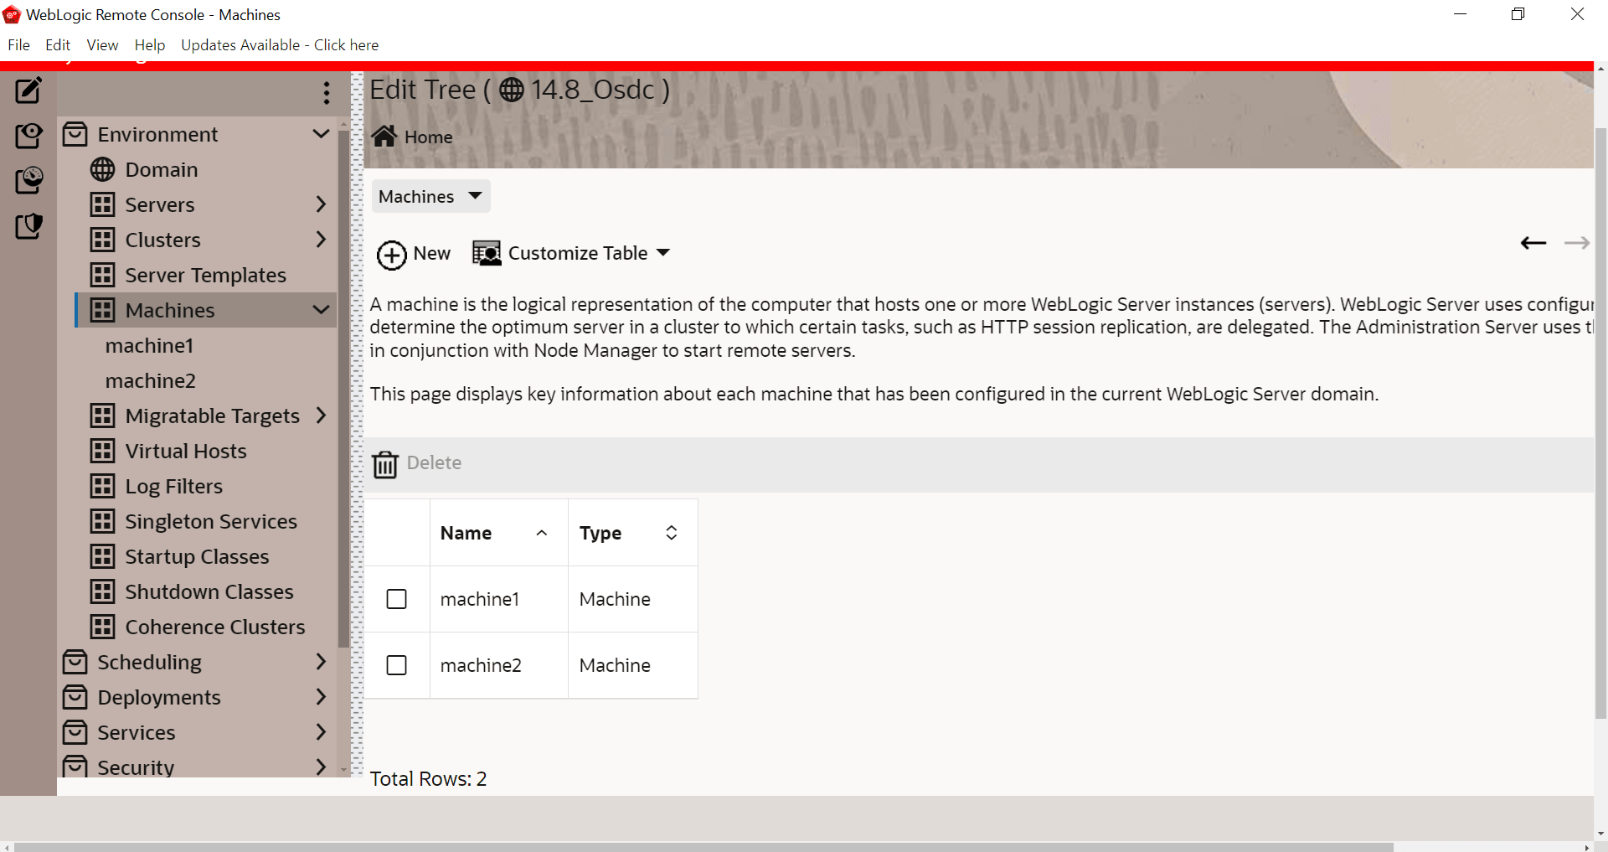
Task: Open the Help menu
Action: click(x=150, y=45)
